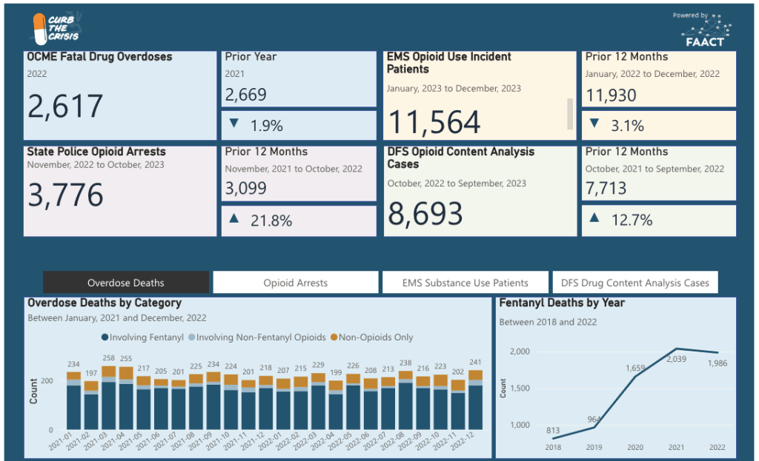Click the up triangle beside 12.7%
This screenshot has width=759, height=461.
[x=594, y=219]
